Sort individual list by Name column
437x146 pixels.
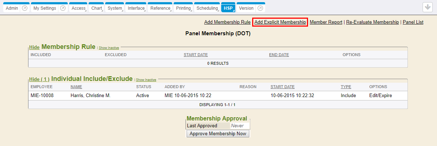click(76, 87)
